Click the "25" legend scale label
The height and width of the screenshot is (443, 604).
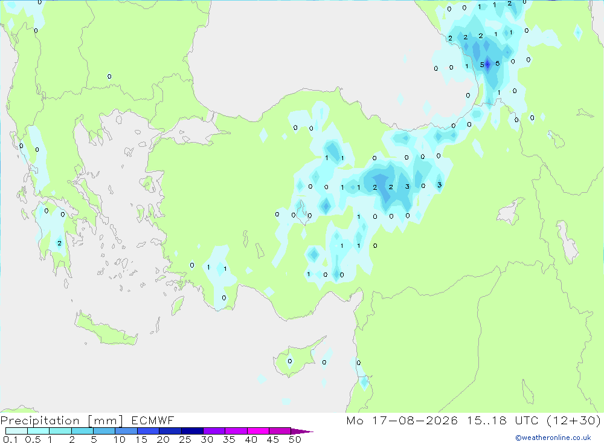coord(185,439)
